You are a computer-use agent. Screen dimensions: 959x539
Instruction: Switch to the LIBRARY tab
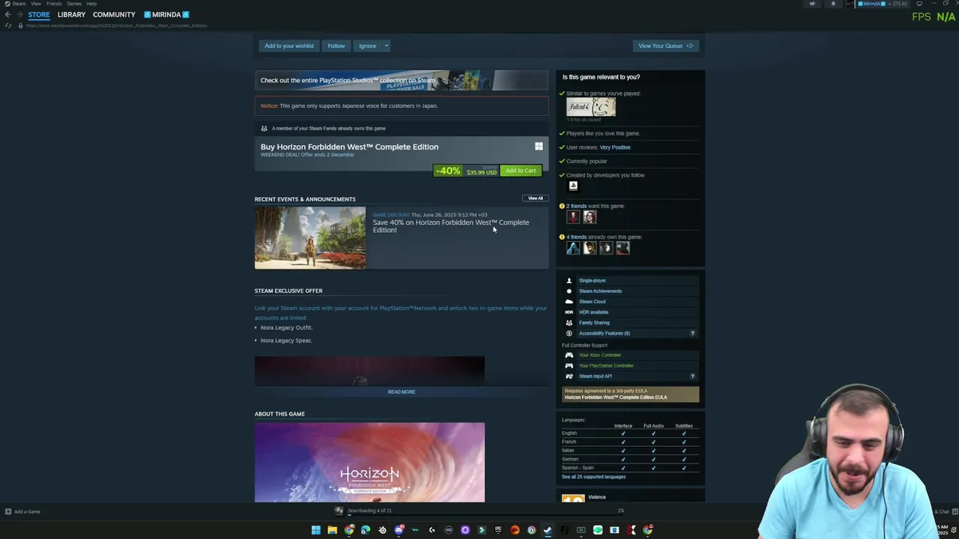[71, 15]
